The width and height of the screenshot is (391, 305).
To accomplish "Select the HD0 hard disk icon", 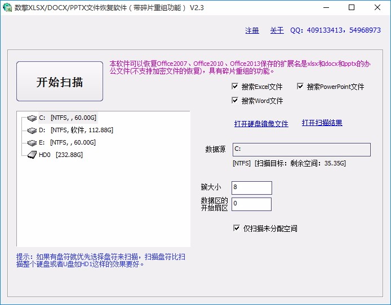I will (32, 155).
